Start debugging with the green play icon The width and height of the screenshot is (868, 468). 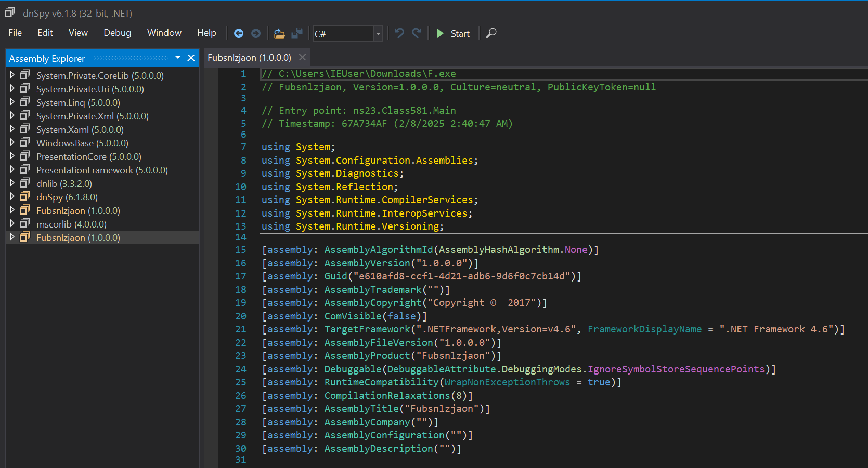tap(440, 33)
